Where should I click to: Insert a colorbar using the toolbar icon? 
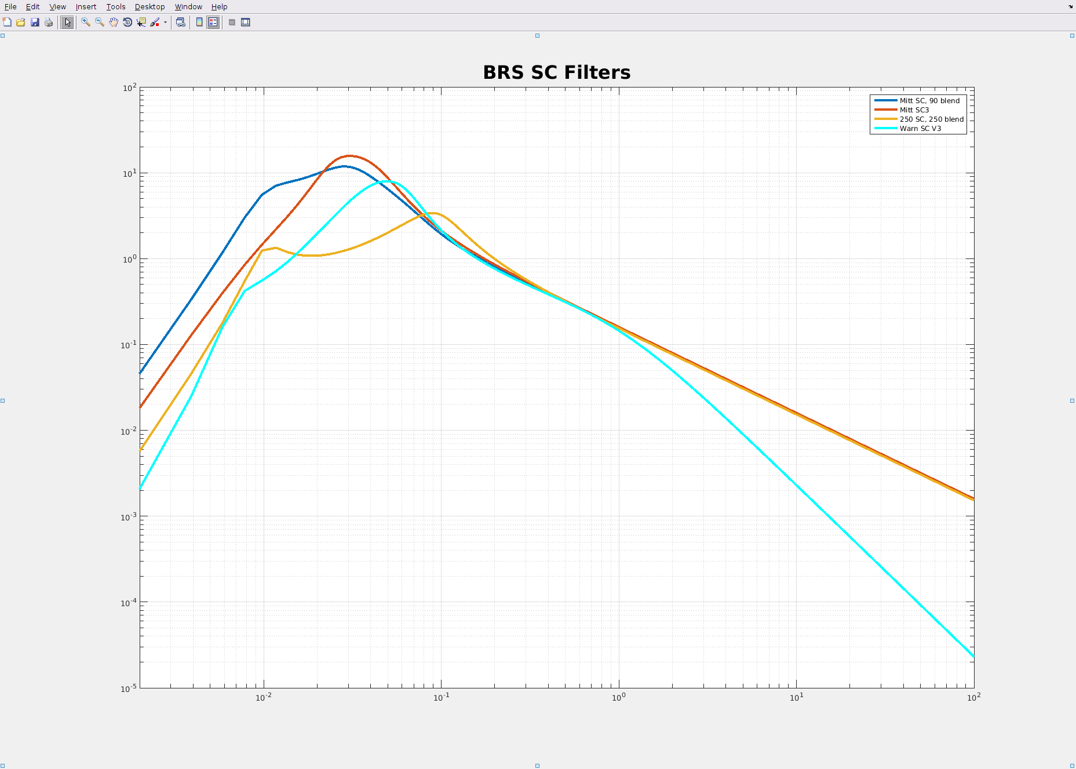coord(199,22)
